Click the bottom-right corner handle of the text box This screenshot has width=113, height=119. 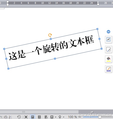click(101, 49)
